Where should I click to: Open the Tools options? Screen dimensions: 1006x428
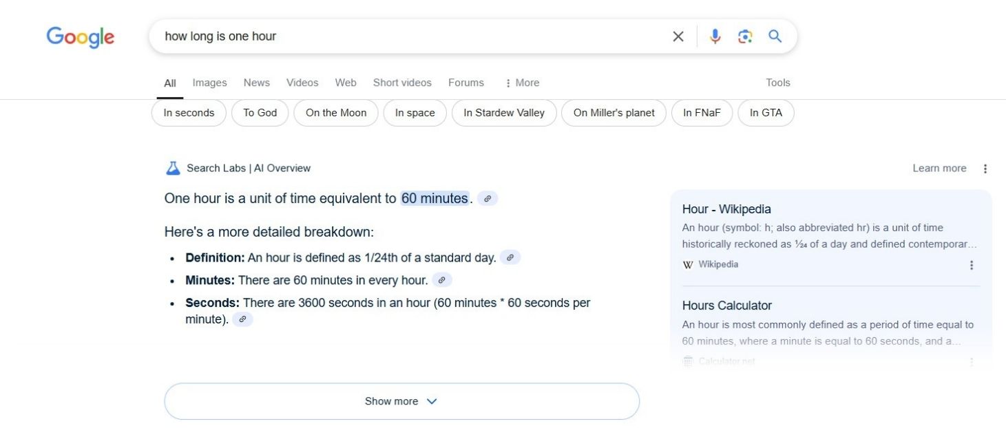[778, 83]
